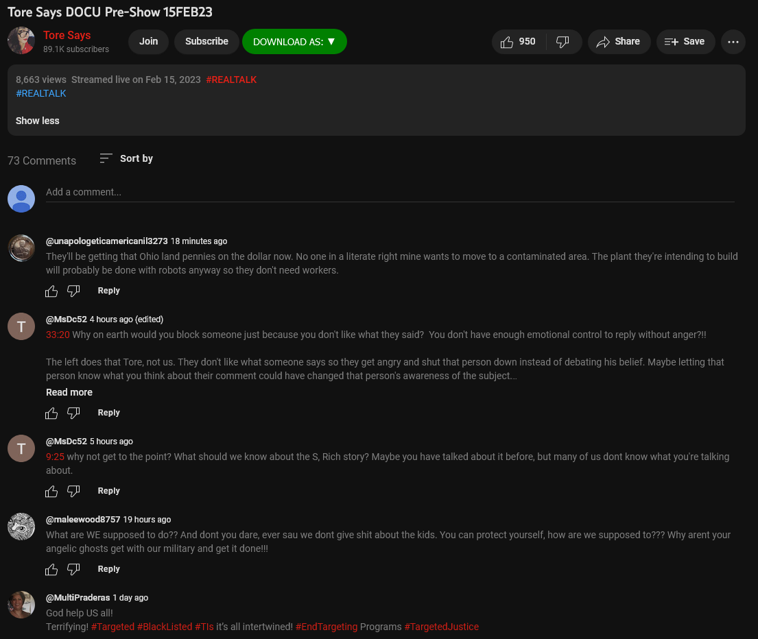Save the video to a playlist
The width and height of the screenshot is (758, 639).
tap(685, 42)
